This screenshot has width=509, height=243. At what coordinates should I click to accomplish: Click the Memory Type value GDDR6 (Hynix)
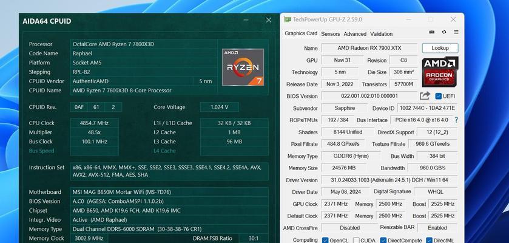pos(350,156)
